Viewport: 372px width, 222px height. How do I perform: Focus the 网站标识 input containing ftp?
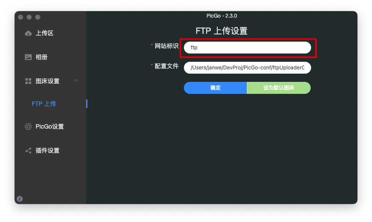pyautogui.click(x=247, y=48)
